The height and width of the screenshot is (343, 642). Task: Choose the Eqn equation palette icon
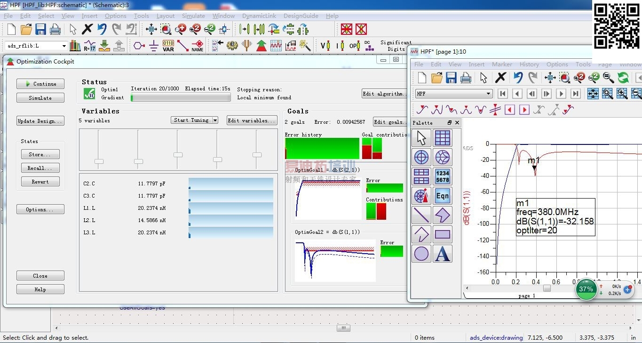click(x=443, y=196)
